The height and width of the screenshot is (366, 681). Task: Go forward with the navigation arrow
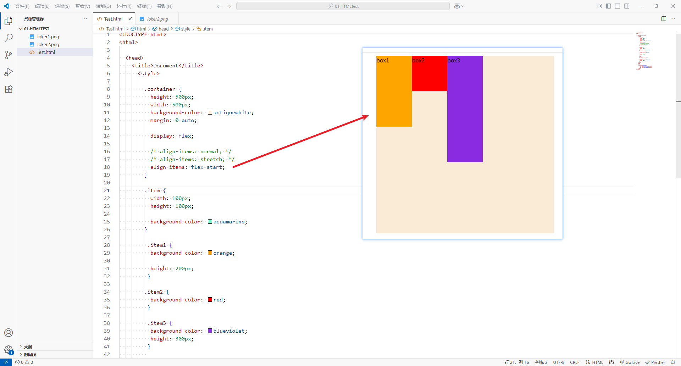point(229,6)
